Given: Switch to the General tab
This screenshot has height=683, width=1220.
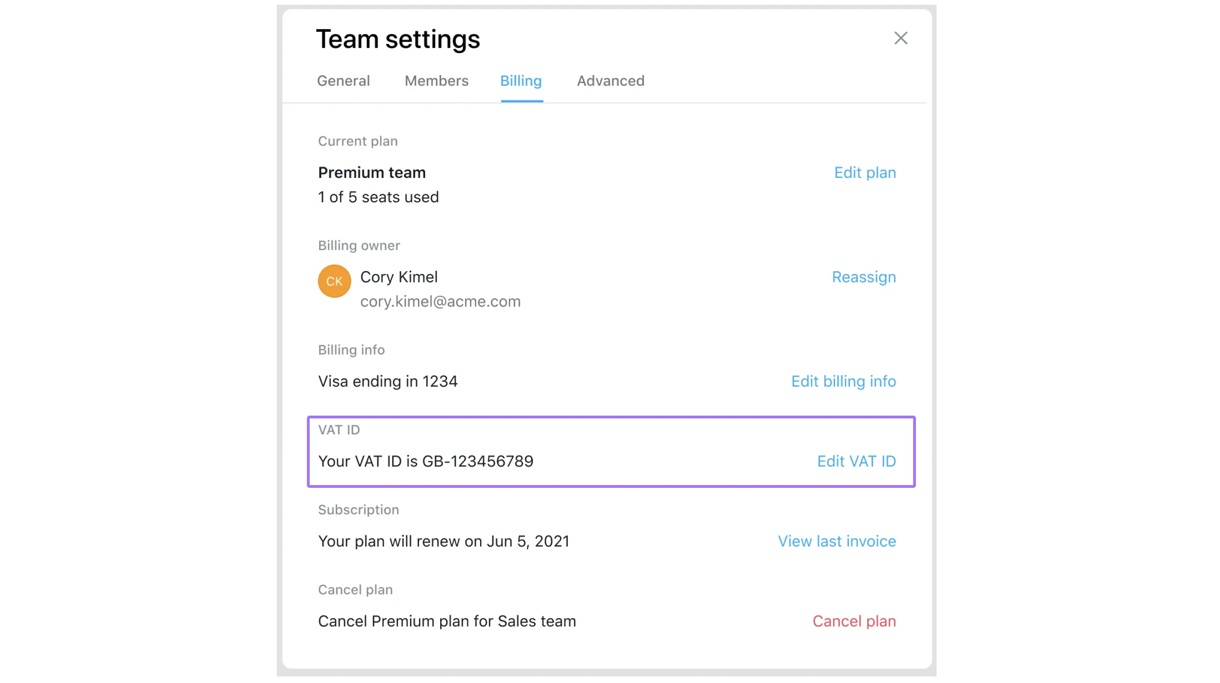Looking at the screenshot, I should click(343, 81).
